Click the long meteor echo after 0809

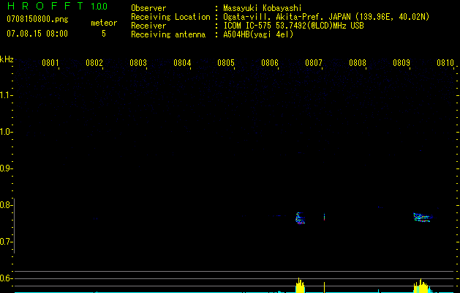point(423,218)
